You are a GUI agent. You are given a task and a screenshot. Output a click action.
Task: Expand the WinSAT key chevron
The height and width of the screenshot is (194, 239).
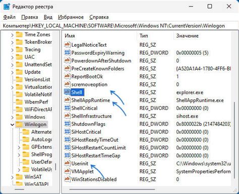[12, 177]
